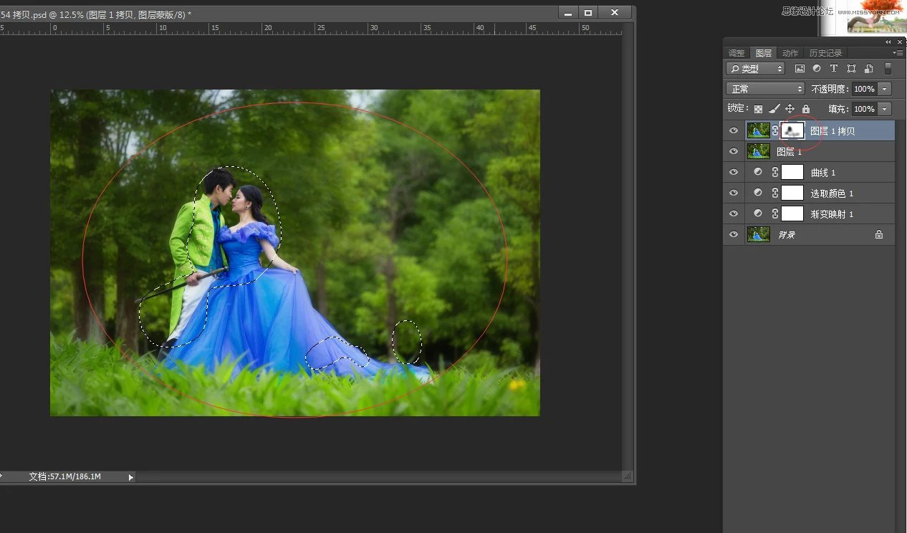Image resolution: width=907 pixels, height=533 pixels.
Task: Click the pixel layer filter icon
Action: click(800, 69)
